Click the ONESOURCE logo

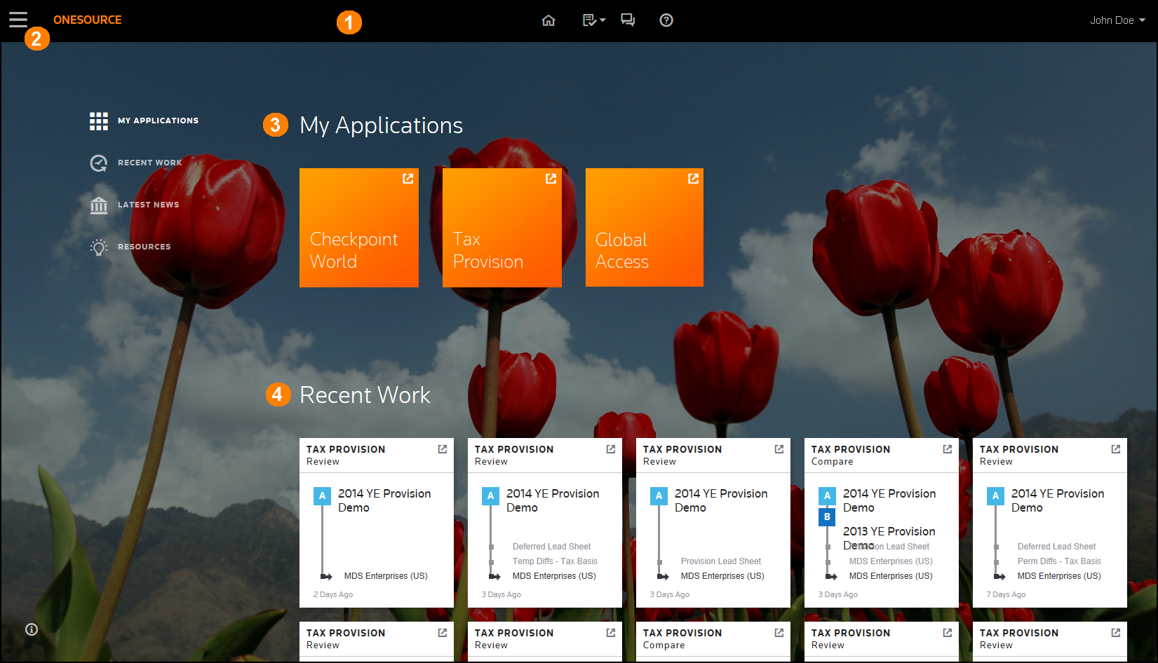click(x=88, y=20)
